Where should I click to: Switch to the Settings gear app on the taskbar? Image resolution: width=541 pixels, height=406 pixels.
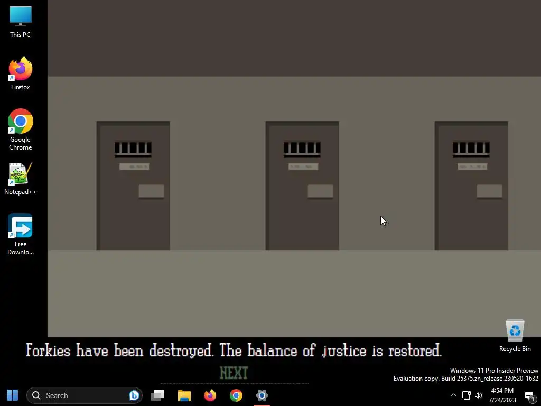(x=262, y=395)
